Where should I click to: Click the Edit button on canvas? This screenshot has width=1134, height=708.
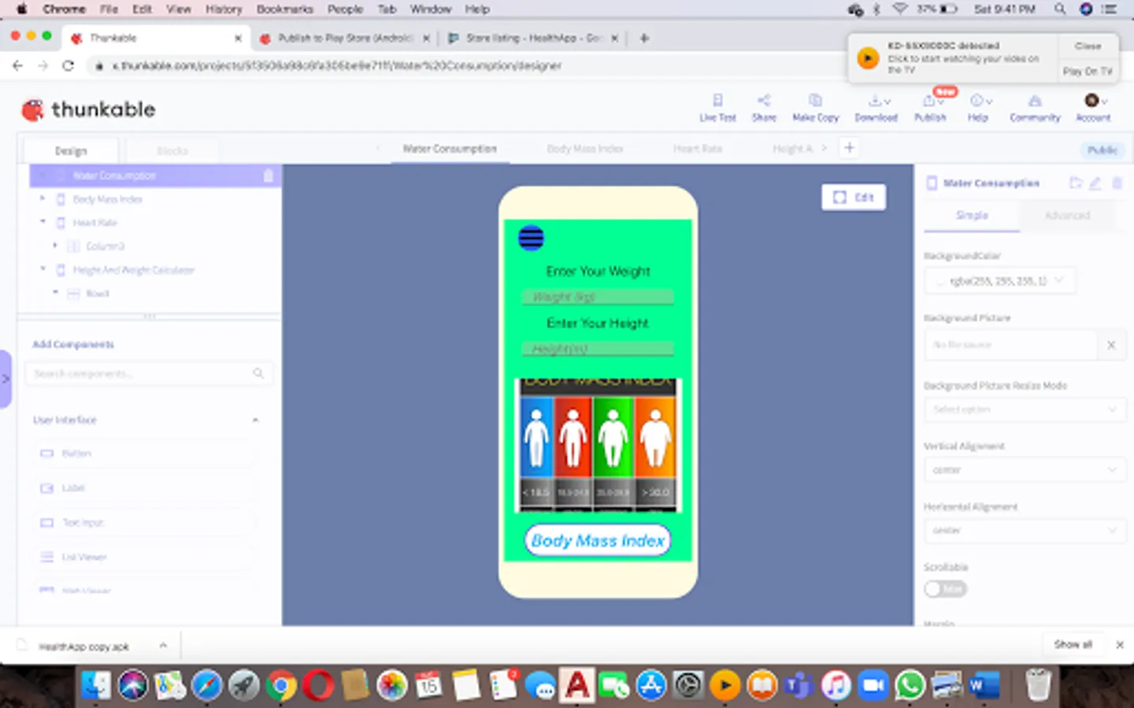click(x=854, y=197)
